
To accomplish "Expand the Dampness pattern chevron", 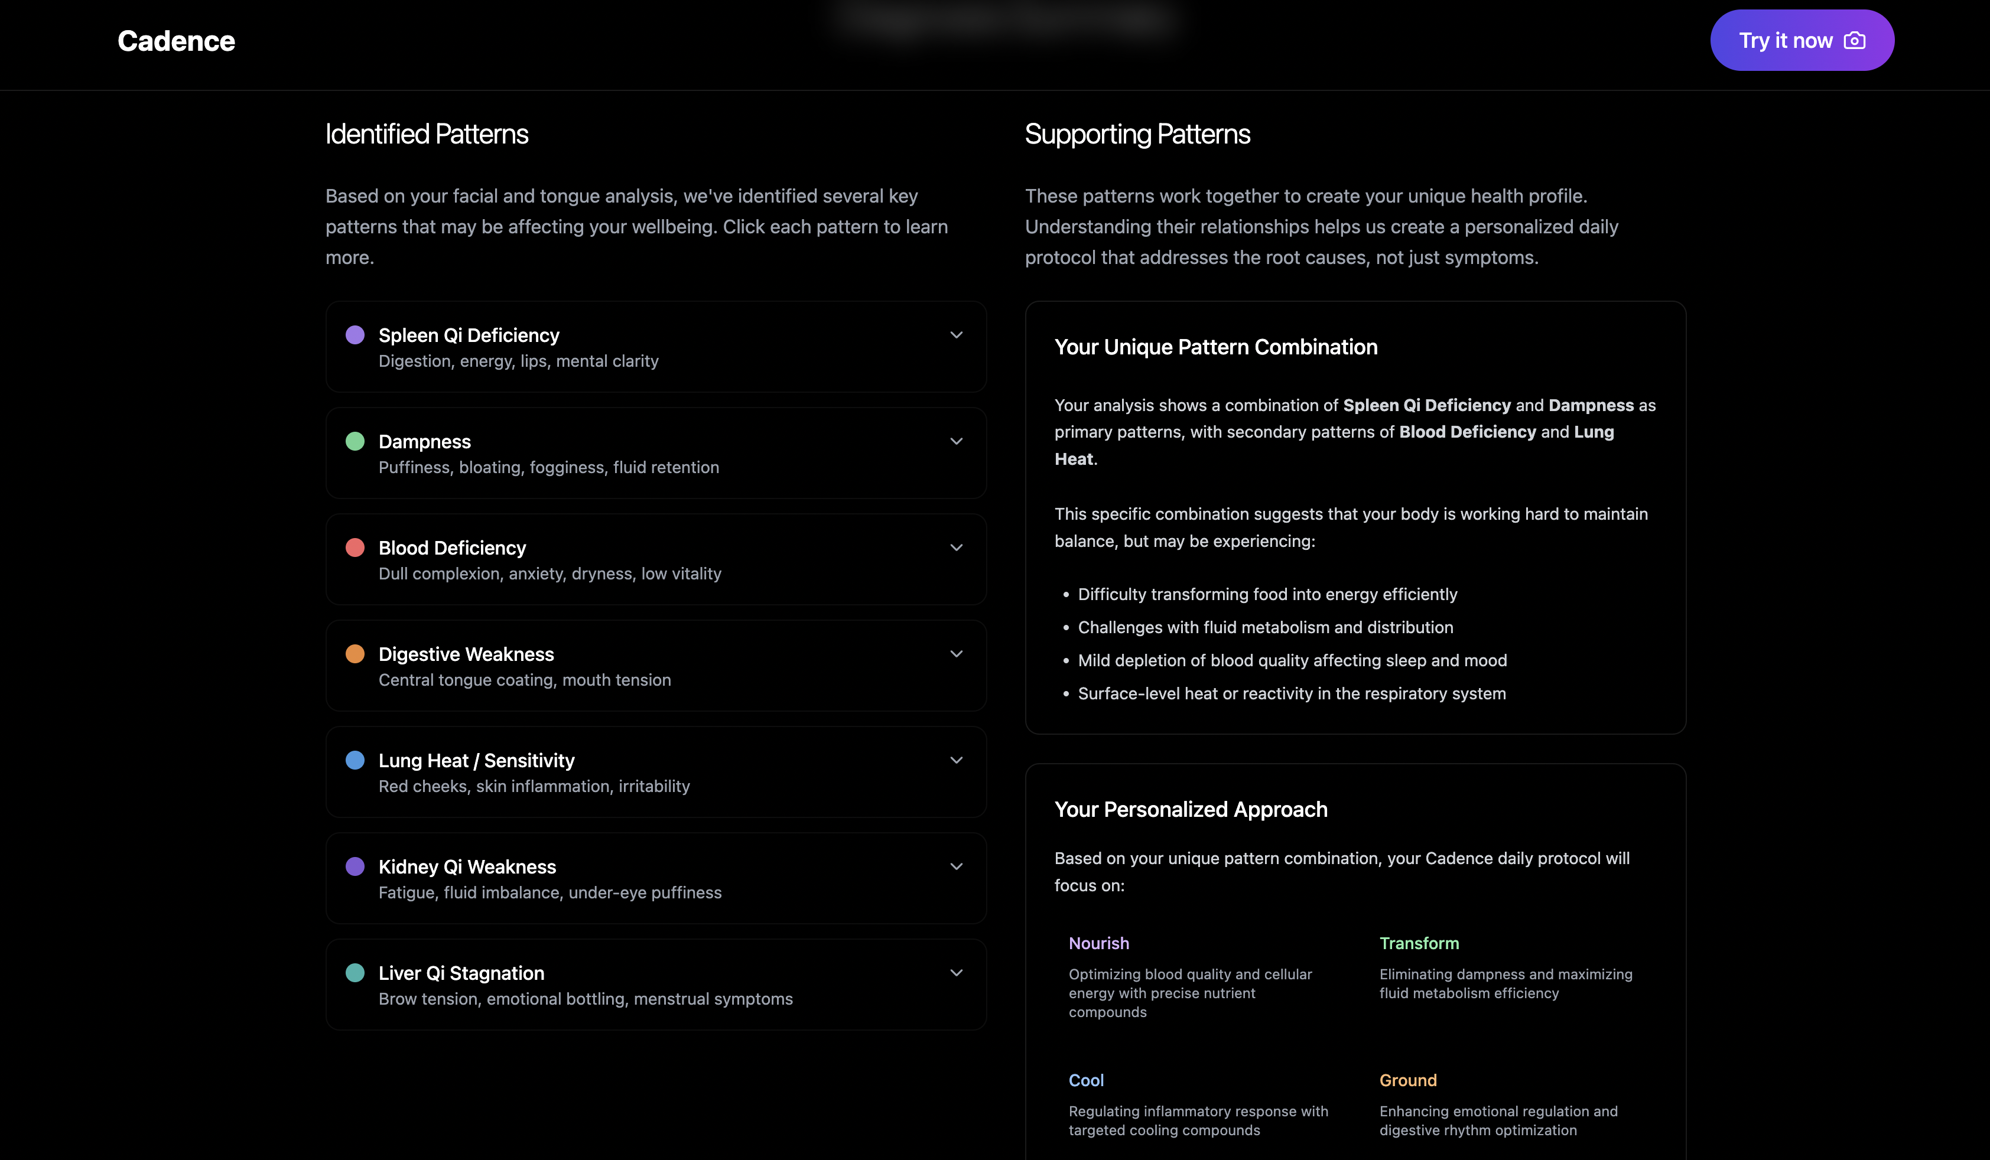I will pos(955,441).
